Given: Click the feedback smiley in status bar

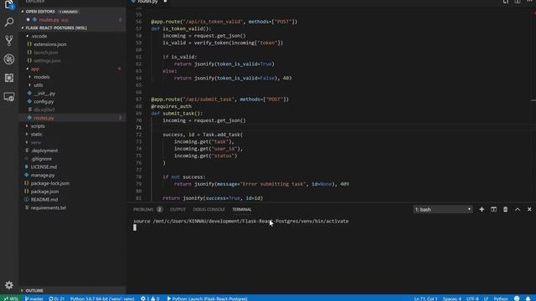Looking at the screenshot, I should pyautogui.click(x=517, y=298).
